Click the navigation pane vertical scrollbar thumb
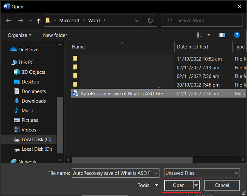247x196 pixels. (60, 125)
